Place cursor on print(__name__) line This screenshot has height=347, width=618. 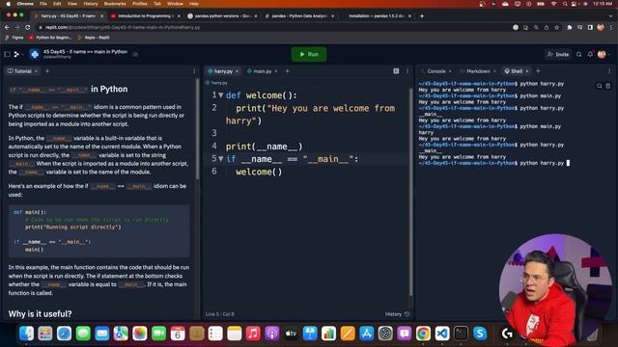coord(264,147)
